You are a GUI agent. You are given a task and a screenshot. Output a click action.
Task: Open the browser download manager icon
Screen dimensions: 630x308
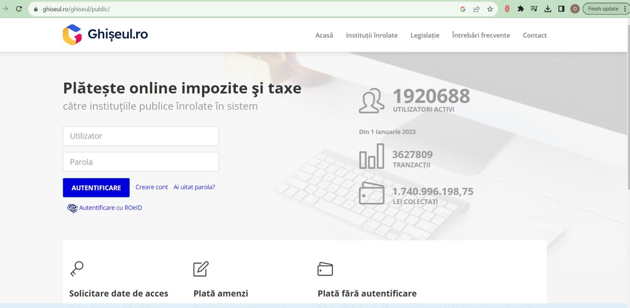point(548,8)
